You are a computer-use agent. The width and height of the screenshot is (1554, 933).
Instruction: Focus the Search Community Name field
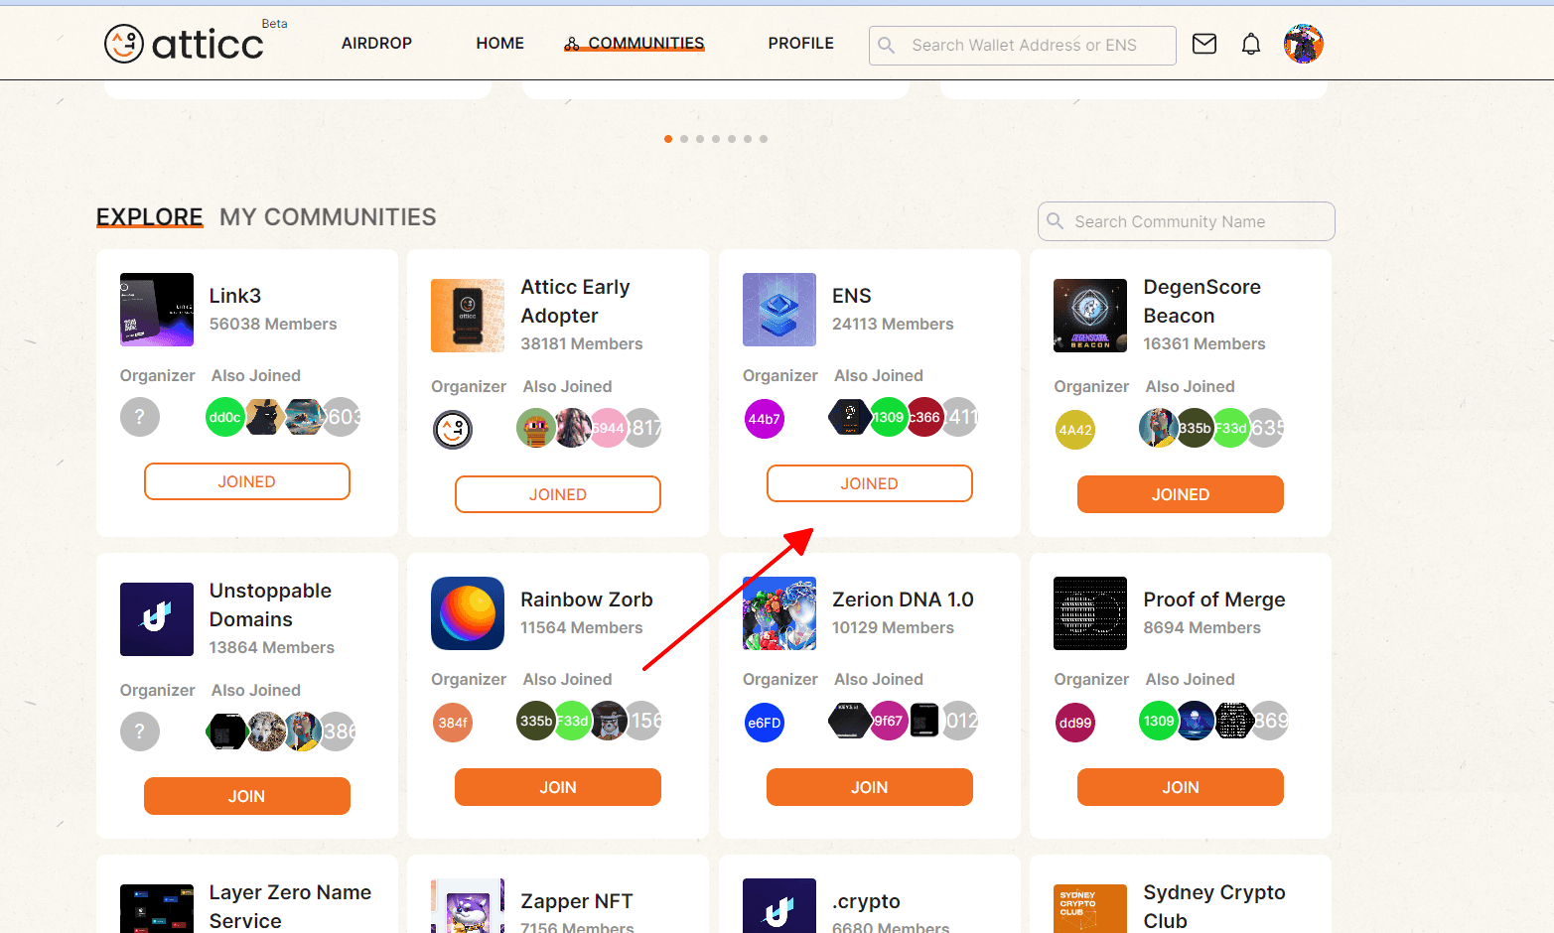1187,221
